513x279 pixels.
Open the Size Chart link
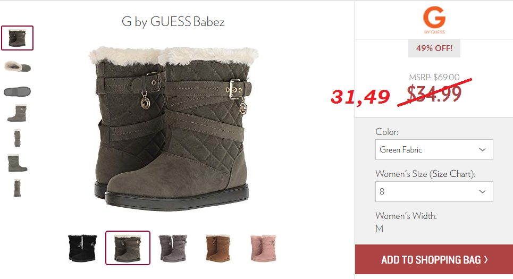[452, 174]
